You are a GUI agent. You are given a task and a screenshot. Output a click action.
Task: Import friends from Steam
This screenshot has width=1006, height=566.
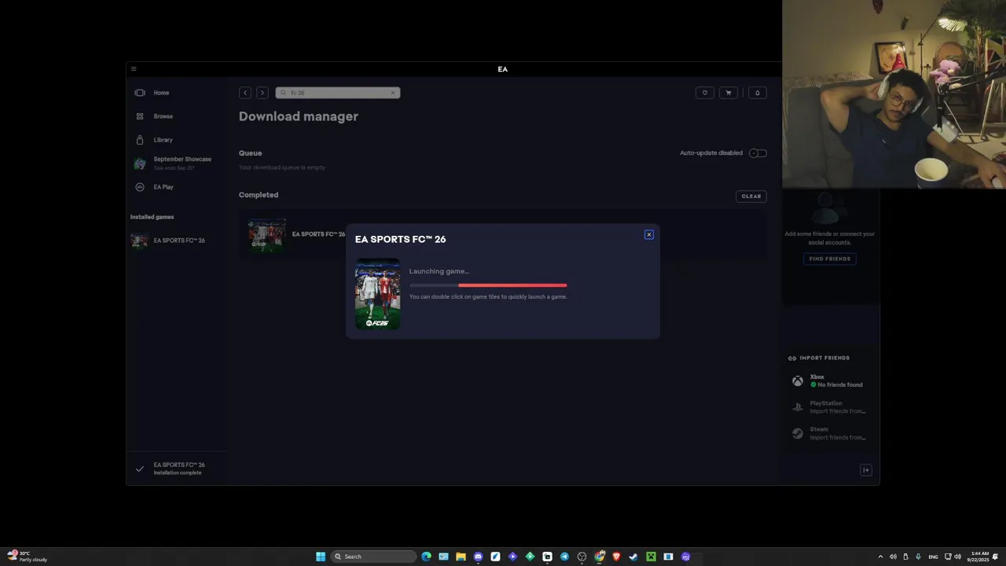tap(830, 433)
